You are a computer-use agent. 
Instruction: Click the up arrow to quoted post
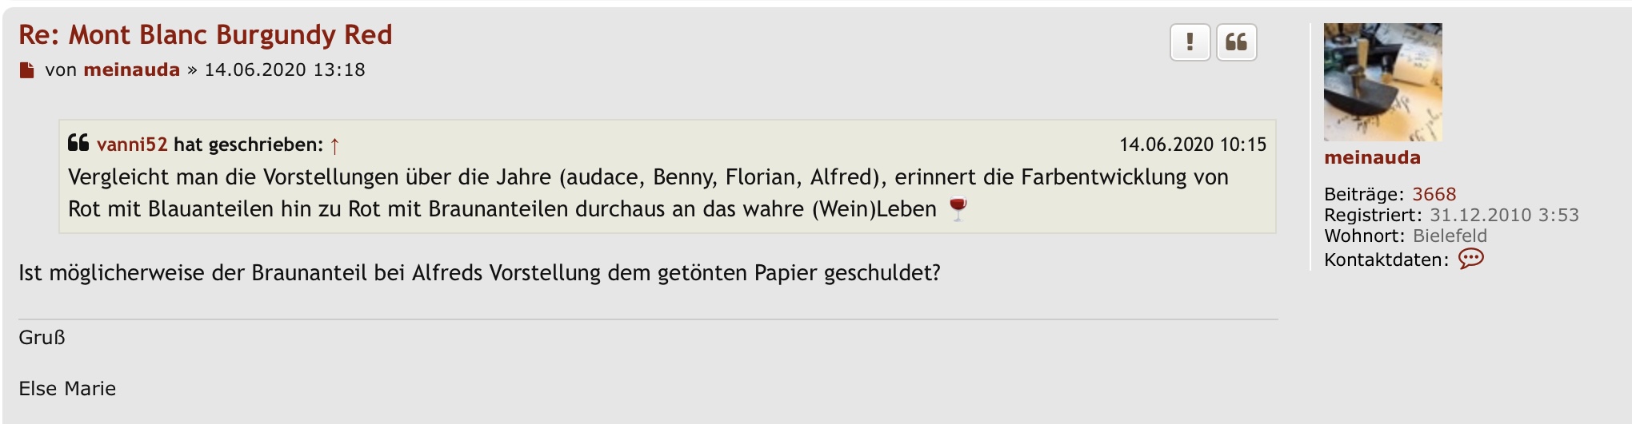pyautogui.click(x=335, y=145)
